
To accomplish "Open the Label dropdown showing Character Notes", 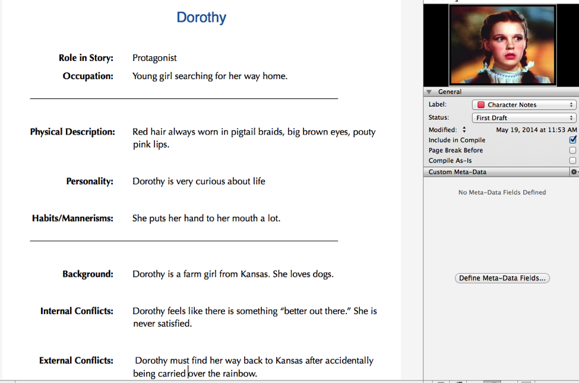I will (x=524, y=105).
